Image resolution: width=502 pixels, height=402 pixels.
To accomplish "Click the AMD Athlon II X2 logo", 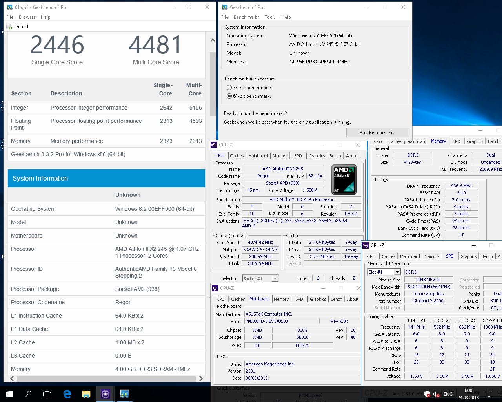I will click(x=344, y=180).
